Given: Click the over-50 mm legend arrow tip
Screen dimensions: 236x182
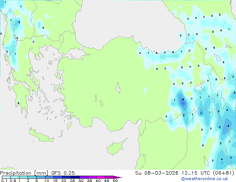Looking at the screenshot, I should (118, 177).
